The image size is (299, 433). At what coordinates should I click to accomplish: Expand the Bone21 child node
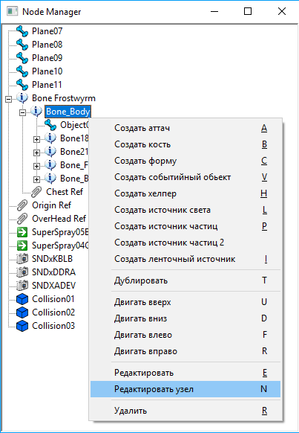pyautogui.click(x=36, y=153)
